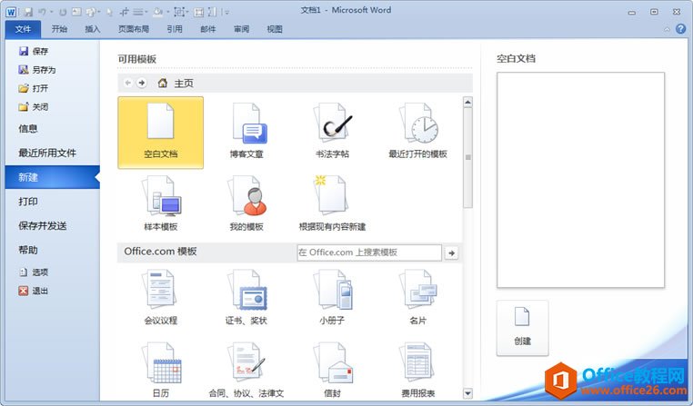Open 合同、协议、法律文 template category
Viewport: 693px width, 406px height.
246,370
